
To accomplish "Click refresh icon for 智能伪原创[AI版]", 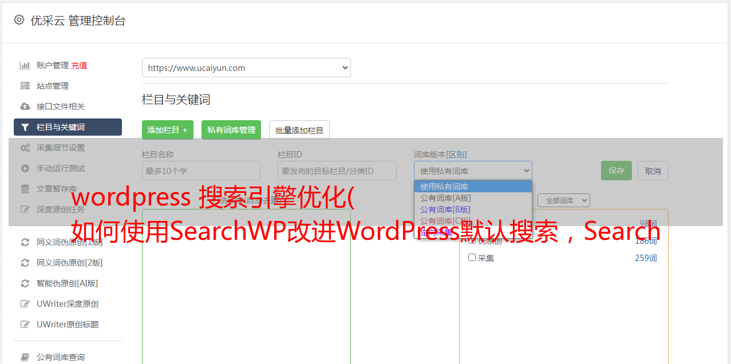I will [25, 283].
